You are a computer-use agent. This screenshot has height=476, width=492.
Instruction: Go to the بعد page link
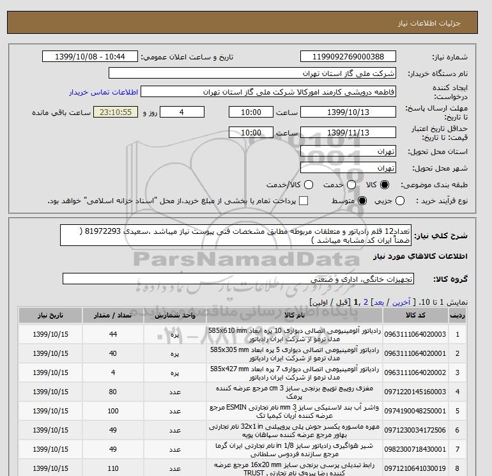coord(379,302)
